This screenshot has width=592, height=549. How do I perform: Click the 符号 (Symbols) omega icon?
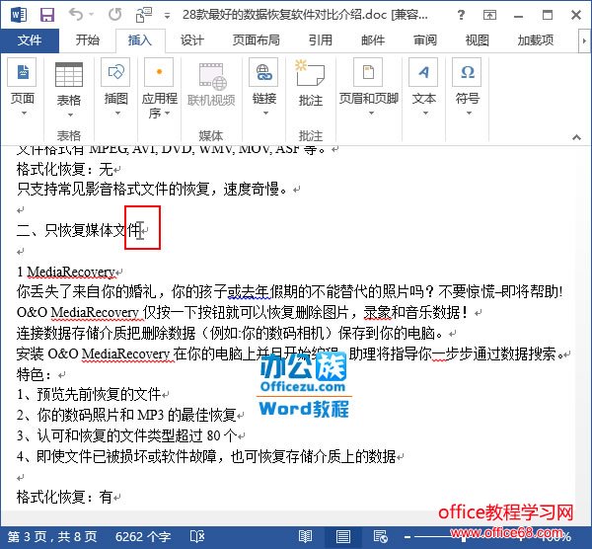(x=467, y=72)
